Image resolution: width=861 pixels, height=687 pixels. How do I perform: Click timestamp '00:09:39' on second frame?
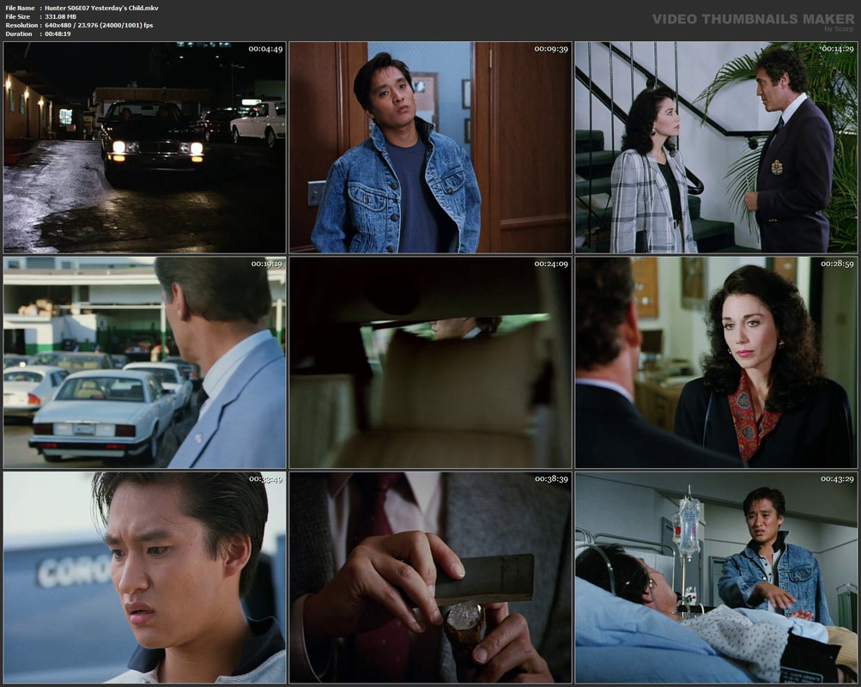click(x=551, y=49)
